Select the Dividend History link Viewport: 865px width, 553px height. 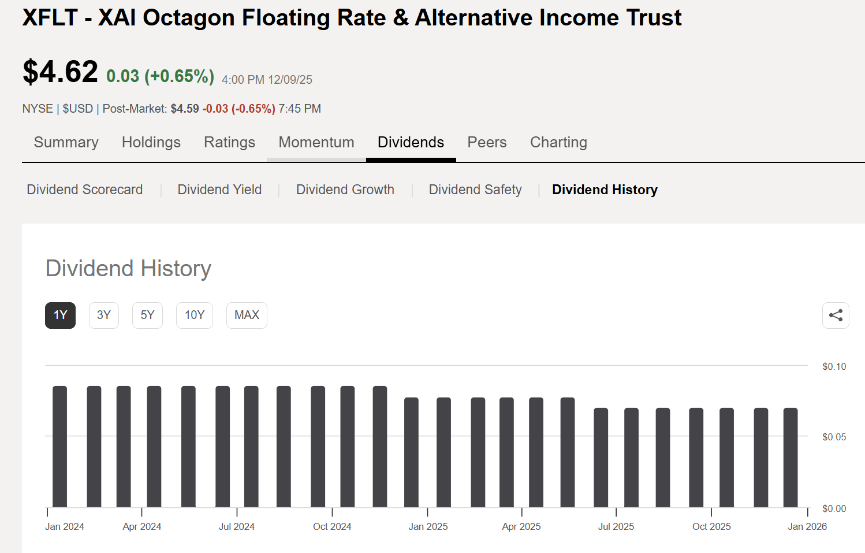(605, 190)
